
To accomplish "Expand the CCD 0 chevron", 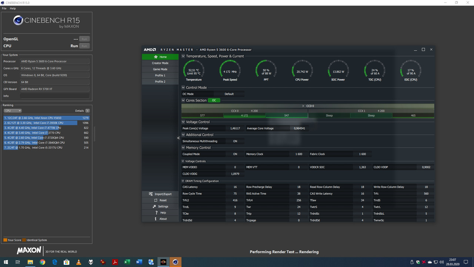I will coord(303,106).
